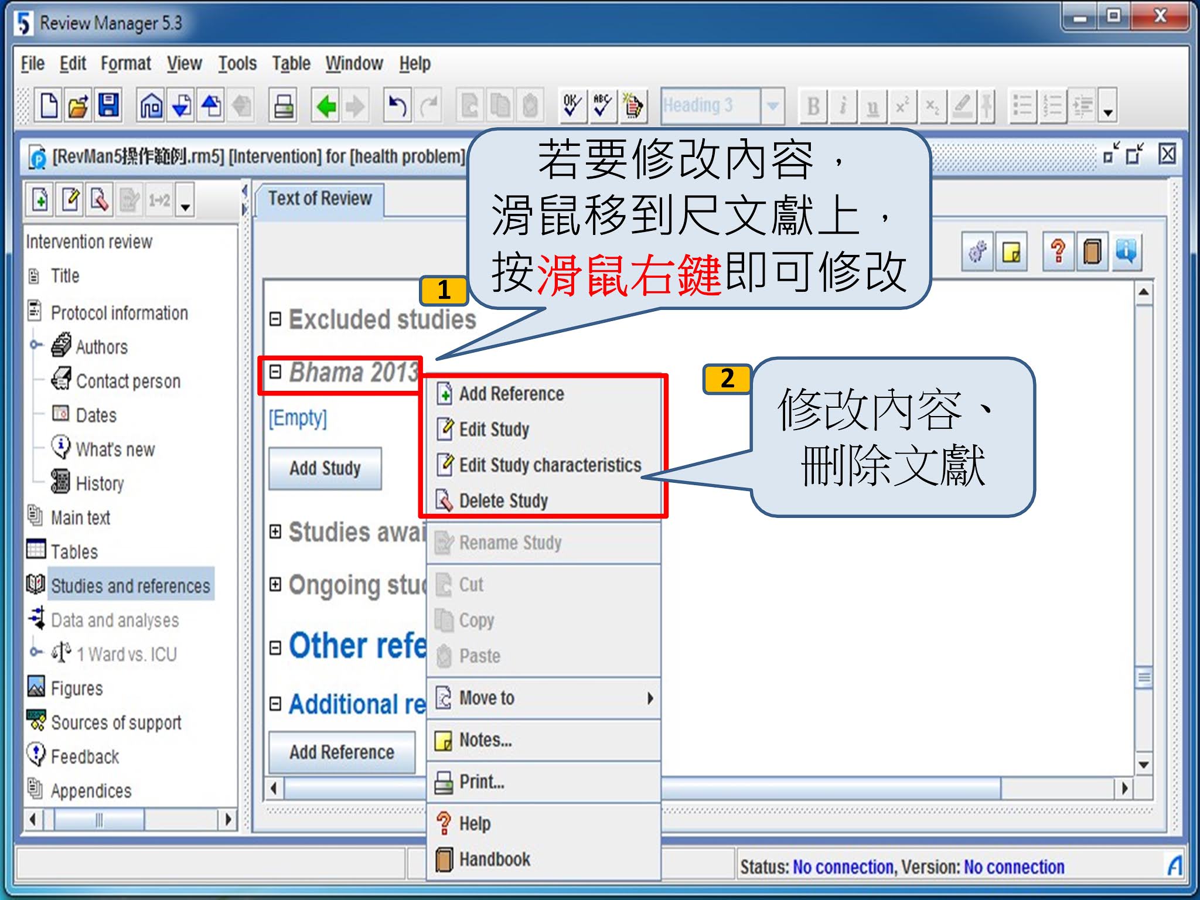Click the green back arrow toolbar icon

coord(326,106)
